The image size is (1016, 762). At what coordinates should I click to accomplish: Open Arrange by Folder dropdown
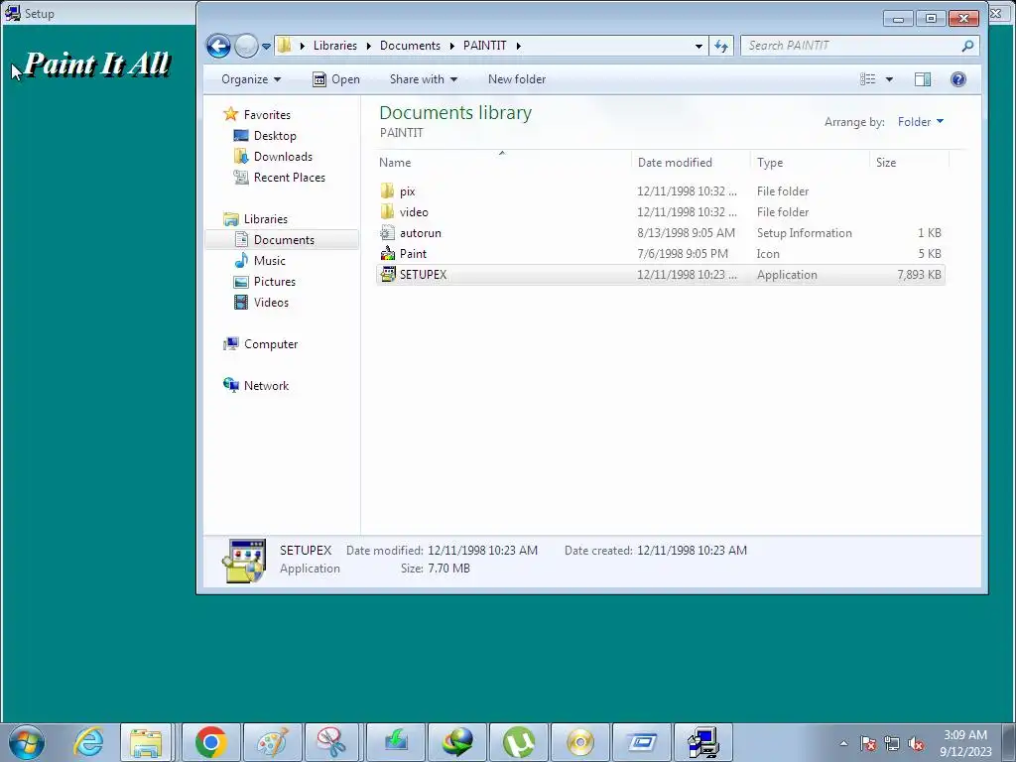click(x=920, y=122)
